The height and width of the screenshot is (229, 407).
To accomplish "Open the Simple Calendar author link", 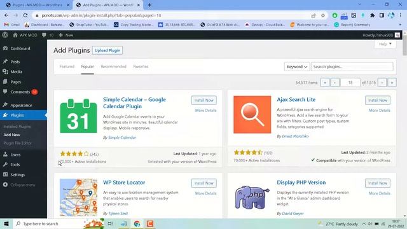I will coord(121,137).
